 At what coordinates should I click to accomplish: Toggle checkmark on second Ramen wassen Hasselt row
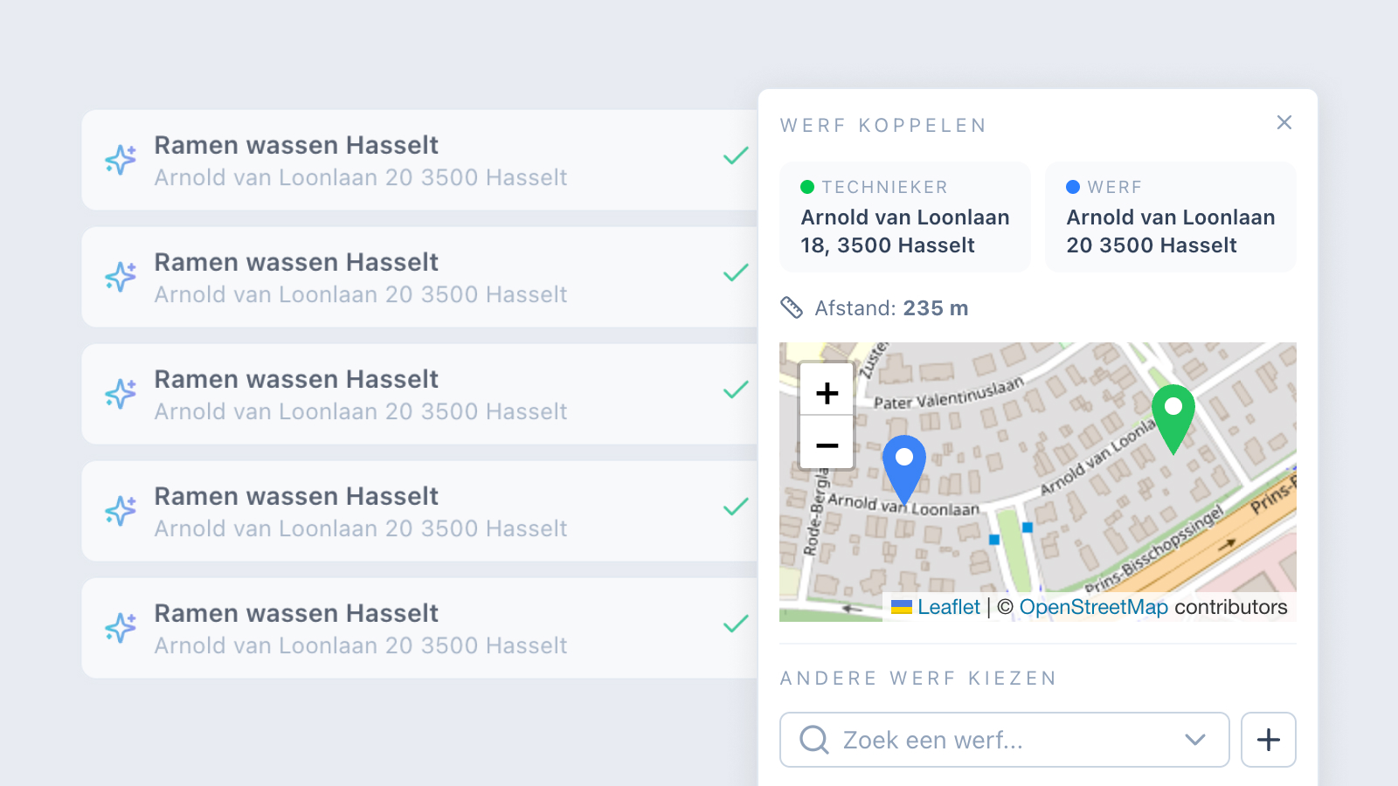tap(736, 273)
